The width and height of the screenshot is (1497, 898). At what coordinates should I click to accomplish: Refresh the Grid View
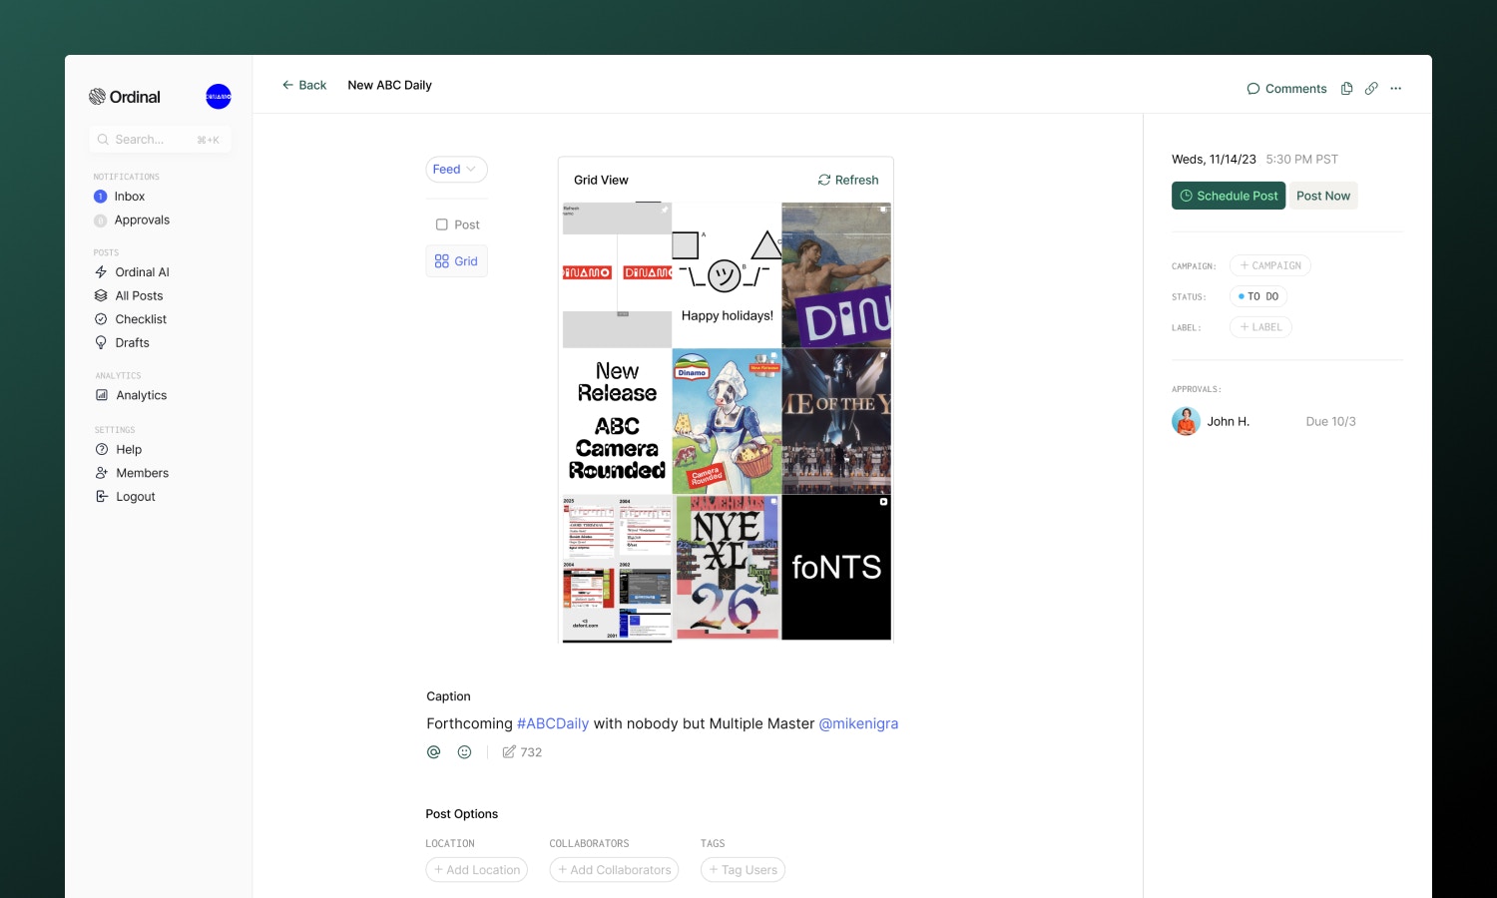[x=848, y=181]
